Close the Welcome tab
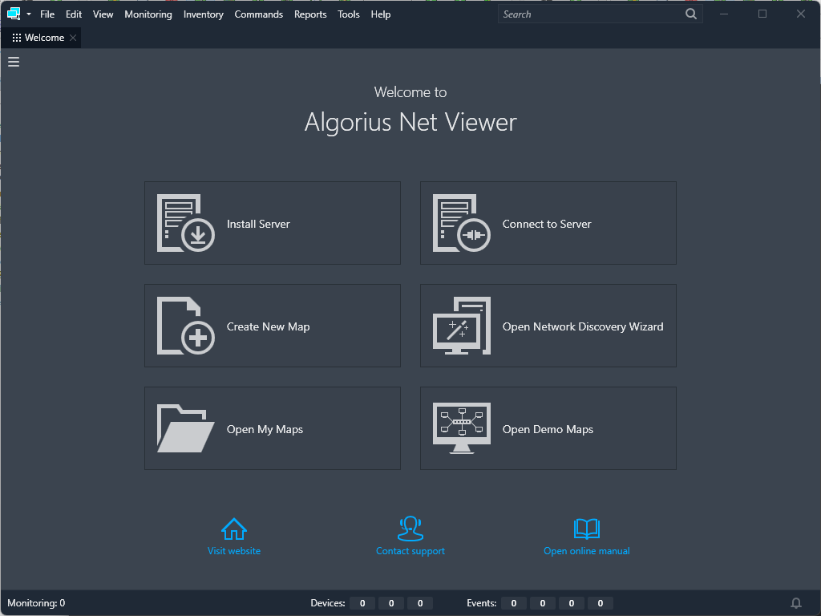821x616 pixels. (x=73, y=38)
